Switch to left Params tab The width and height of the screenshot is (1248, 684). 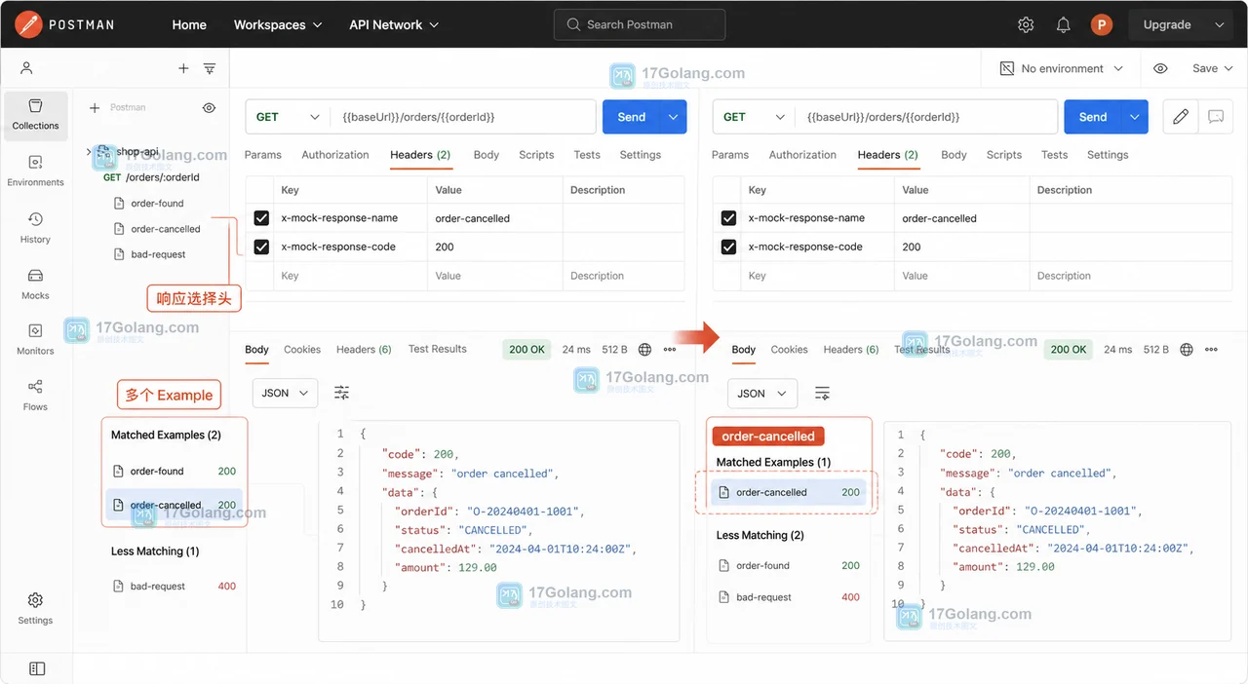click(x=263, y=155)
